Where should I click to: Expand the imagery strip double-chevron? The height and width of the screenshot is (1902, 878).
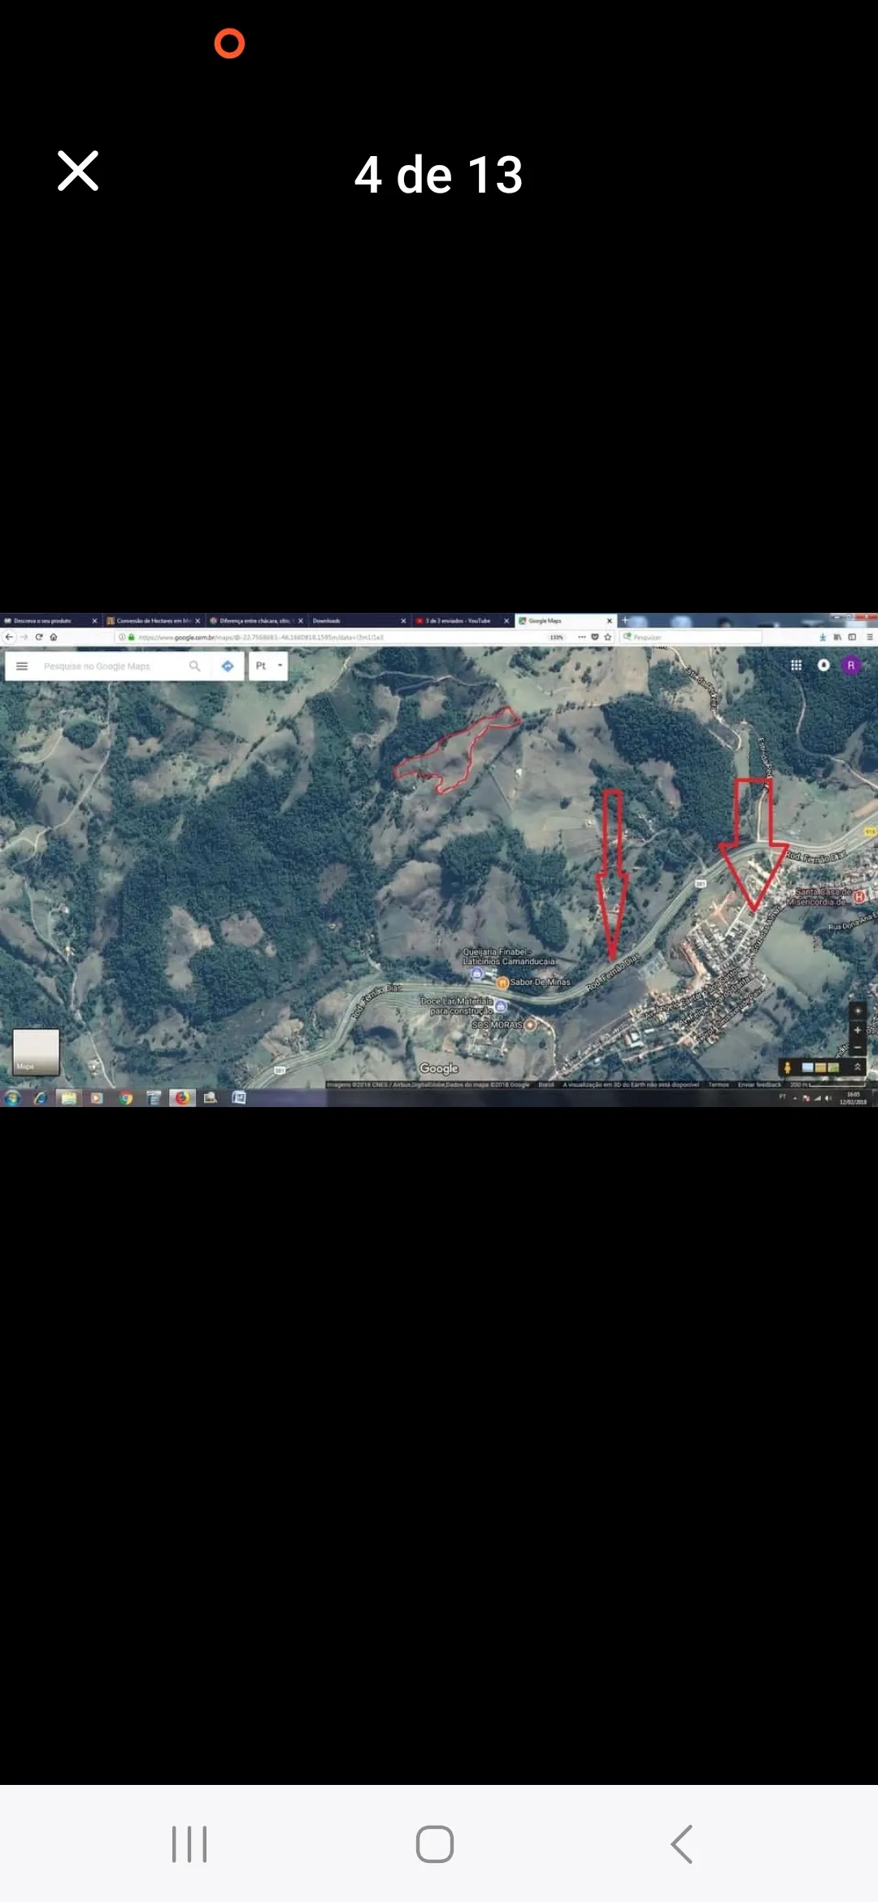click(x=857, y=1067)
